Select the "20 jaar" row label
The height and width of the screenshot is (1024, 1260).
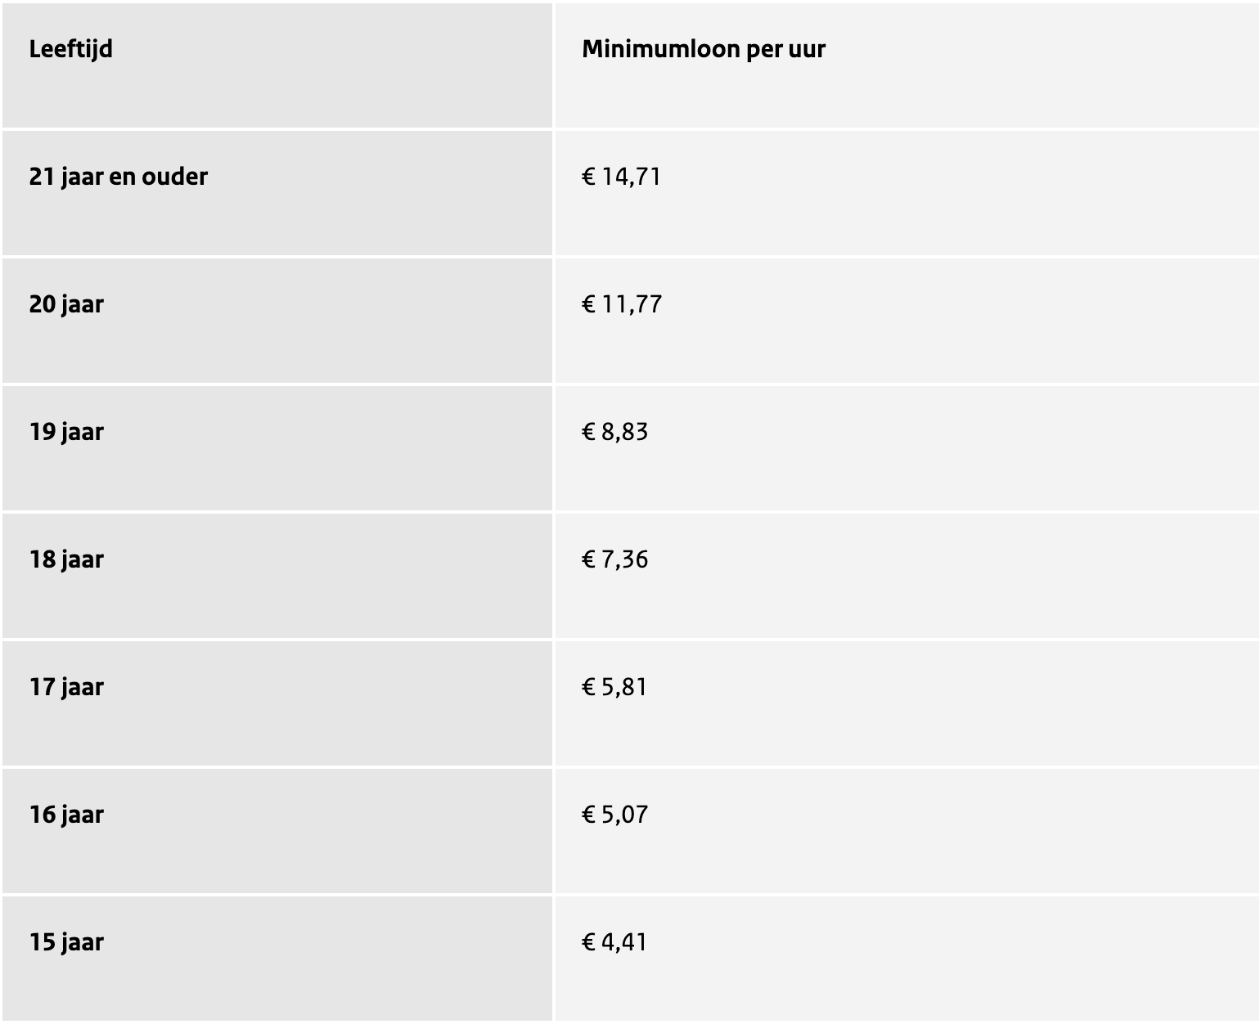pyautogui.click(x=66, y=304)
